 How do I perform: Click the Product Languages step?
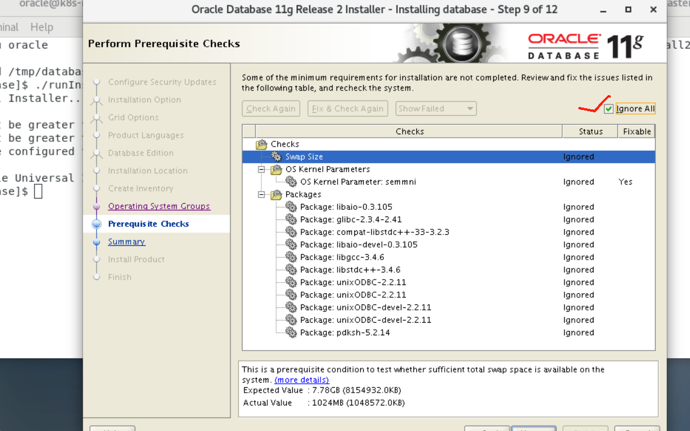pyautogui.click(x=145, y=135)
